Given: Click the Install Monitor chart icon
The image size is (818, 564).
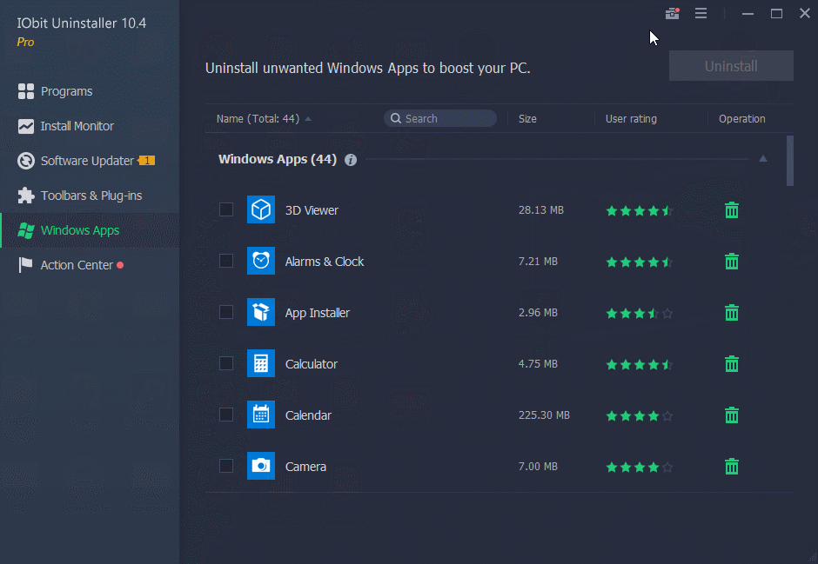Looking at the screenshot, I should pos(25,126).
